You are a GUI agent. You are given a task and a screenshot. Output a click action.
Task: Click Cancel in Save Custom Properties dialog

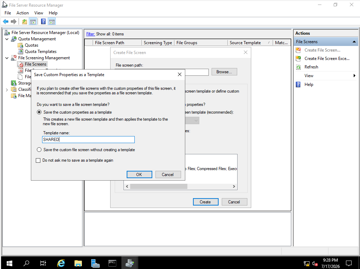(x=168, y=174)
